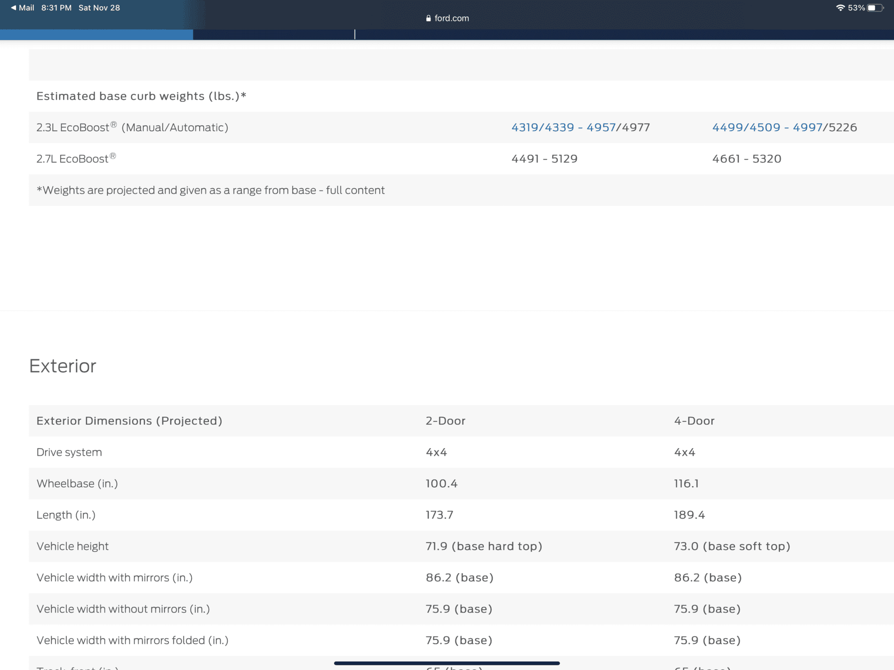Select the 4491 - 5129 weight value

(544, 159)
